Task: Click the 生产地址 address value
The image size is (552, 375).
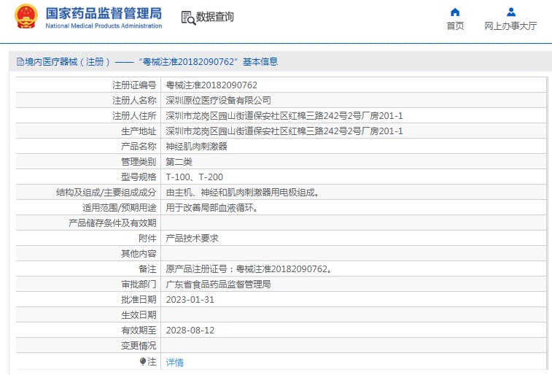Action: pos(284,131)
